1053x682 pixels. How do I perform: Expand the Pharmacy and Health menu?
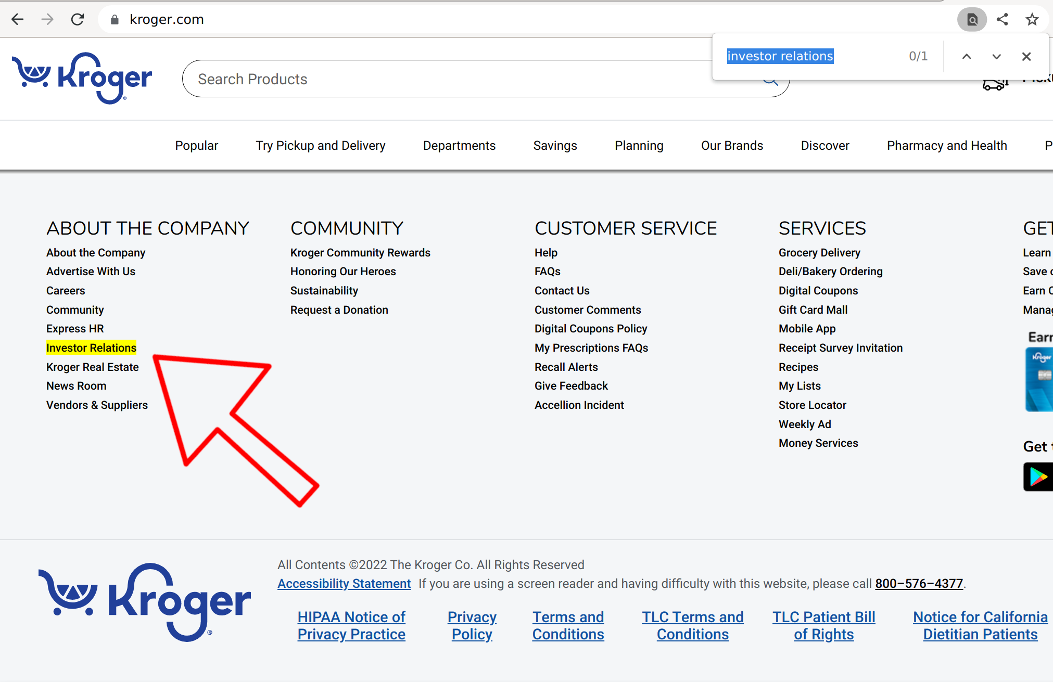pos(946,146)
